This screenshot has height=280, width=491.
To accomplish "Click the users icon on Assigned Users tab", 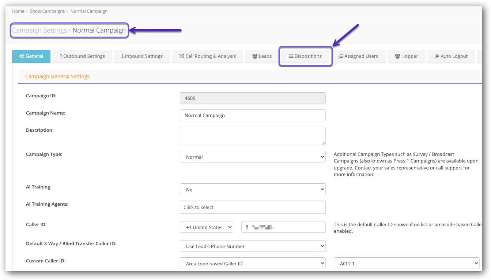I will tap(341, 56).
